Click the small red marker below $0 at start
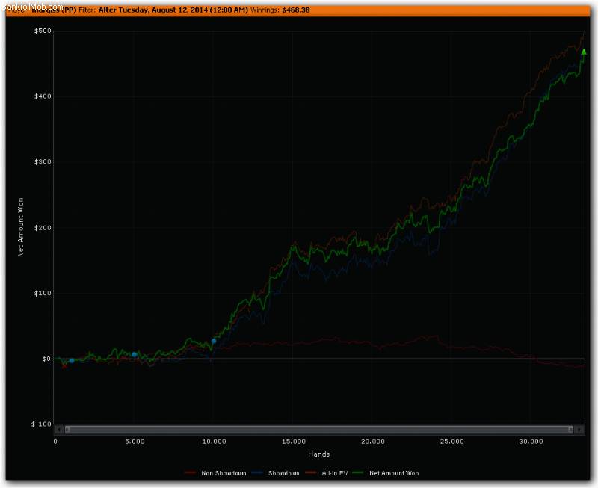The height and width of the screenshot is (488, 598). (x=64, y=366)
